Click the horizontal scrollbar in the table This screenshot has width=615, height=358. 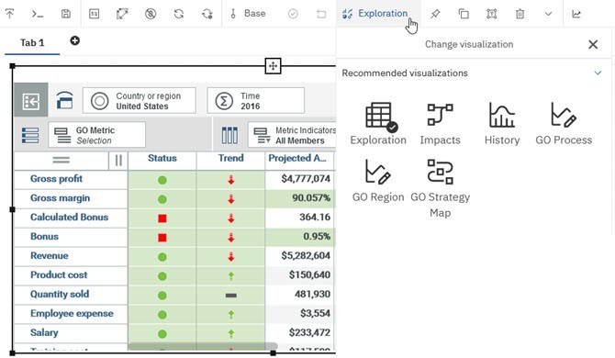click(x=203, y=346)
